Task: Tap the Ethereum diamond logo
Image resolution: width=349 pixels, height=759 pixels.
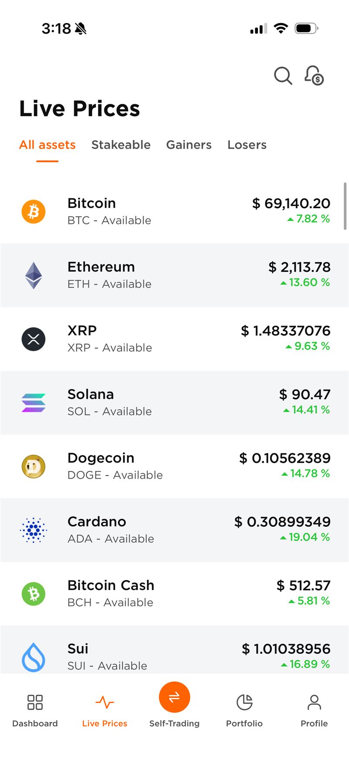Action: pyautogui.click(x=34, y=275)
